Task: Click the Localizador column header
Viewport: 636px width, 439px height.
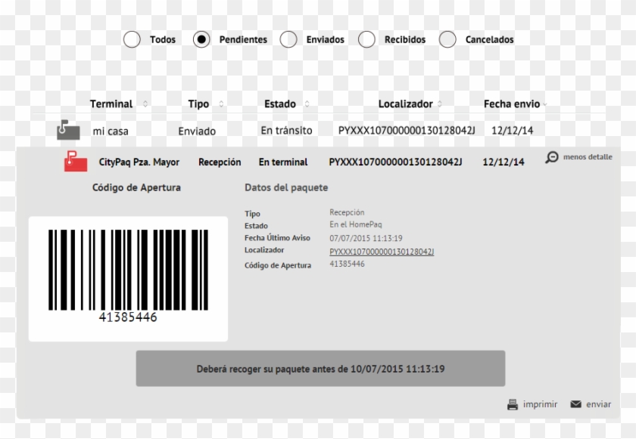Action: [404, 104]
